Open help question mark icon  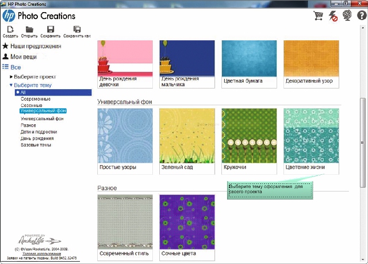[362, 16]
